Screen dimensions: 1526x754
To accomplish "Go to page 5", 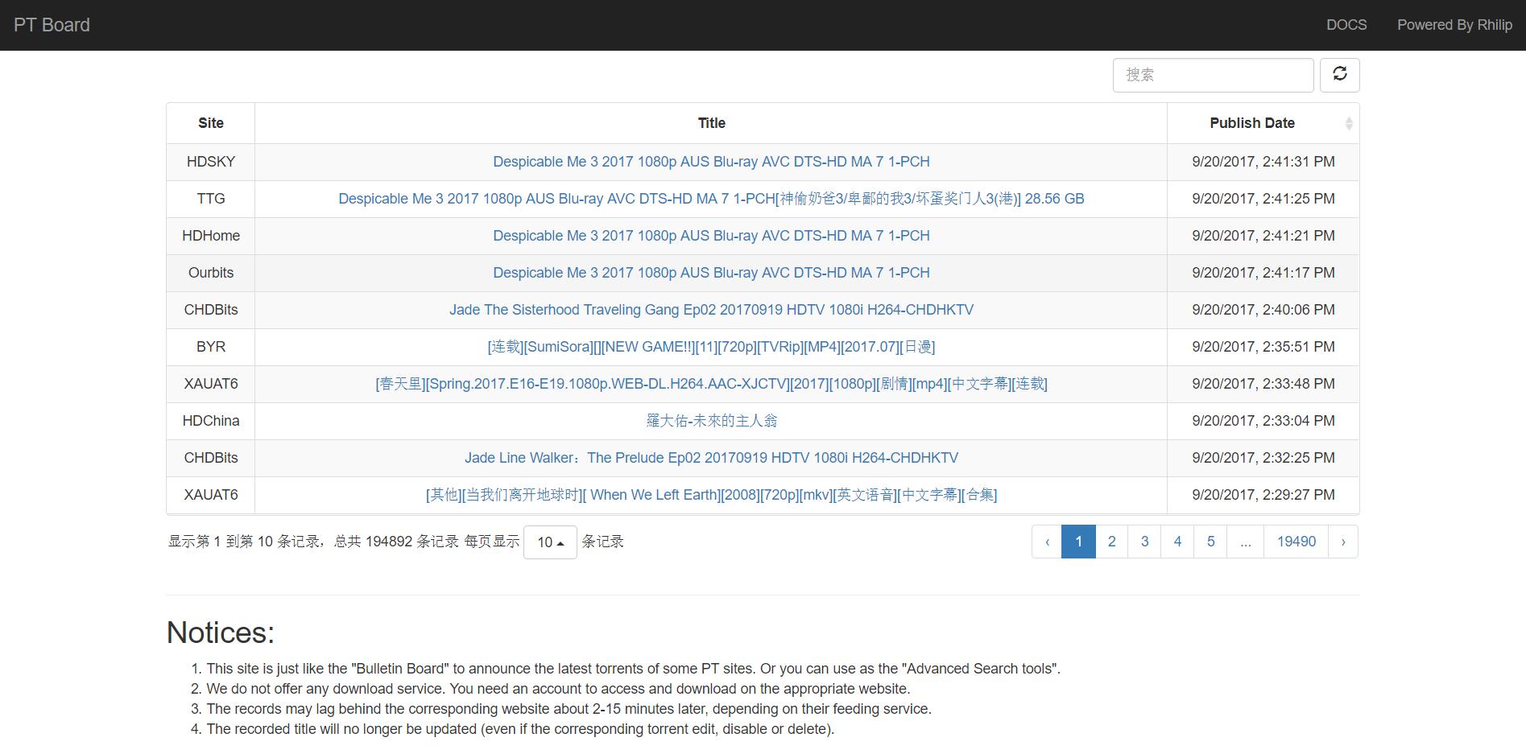I will 1210,542.
